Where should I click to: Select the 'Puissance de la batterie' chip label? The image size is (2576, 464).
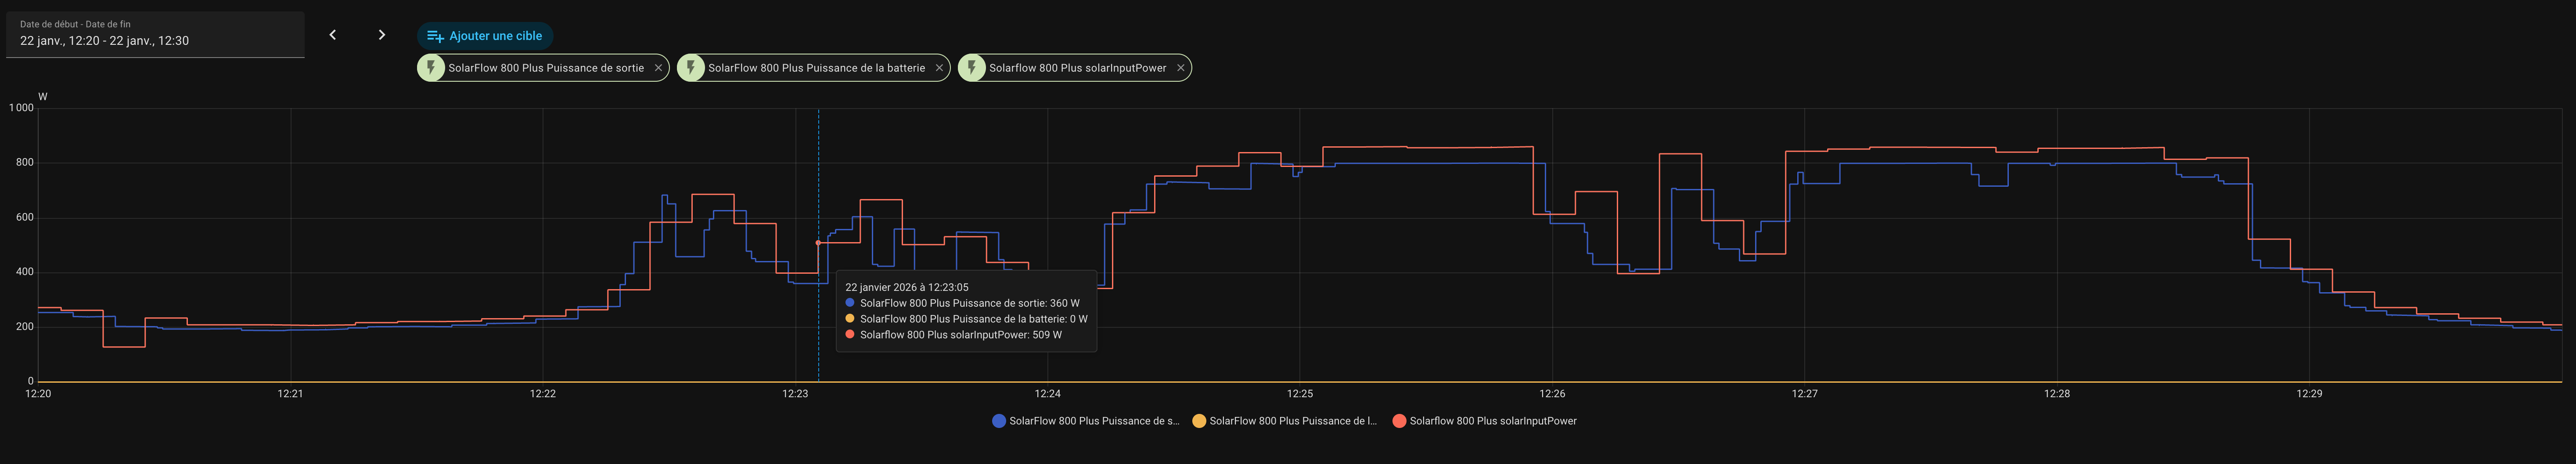tap(816, 68)
